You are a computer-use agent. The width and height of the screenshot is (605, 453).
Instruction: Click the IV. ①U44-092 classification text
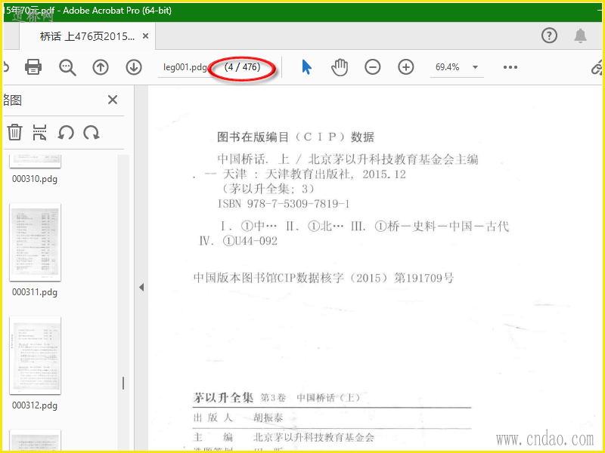(238, 241)
